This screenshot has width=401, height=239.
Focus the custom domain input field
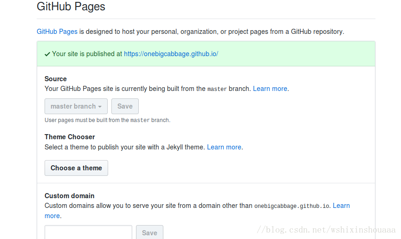[x=89, y=232]
